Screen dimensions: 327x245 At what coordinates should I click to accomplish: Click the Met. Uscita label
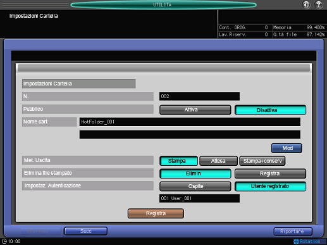pyautogui.click(x=88, y=160)
